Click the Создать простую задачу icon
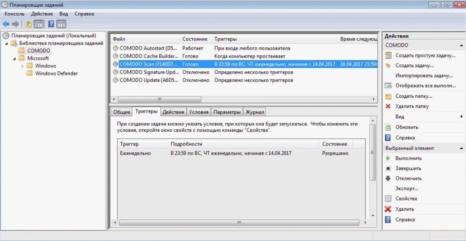The height and width of the screenshot is (241, 466). click(x=388, y=56)
